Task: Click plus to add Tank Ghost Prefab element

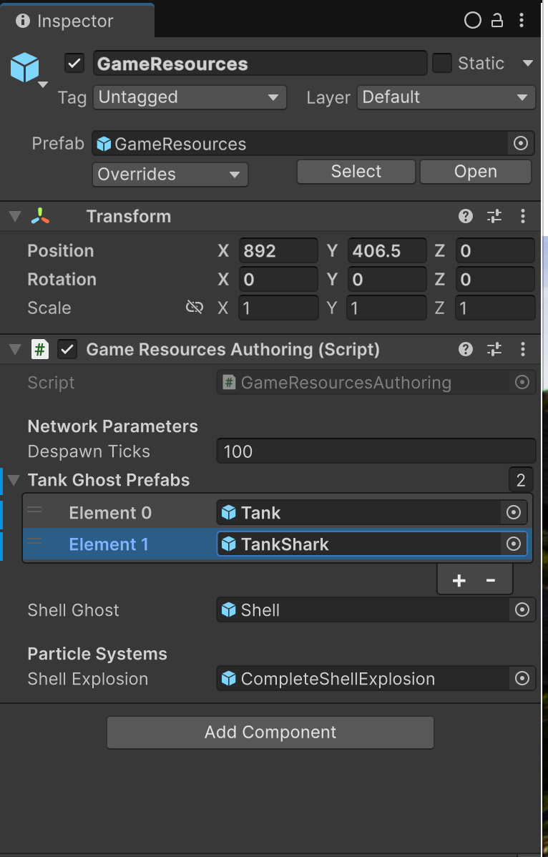Action: pos(459,580)
